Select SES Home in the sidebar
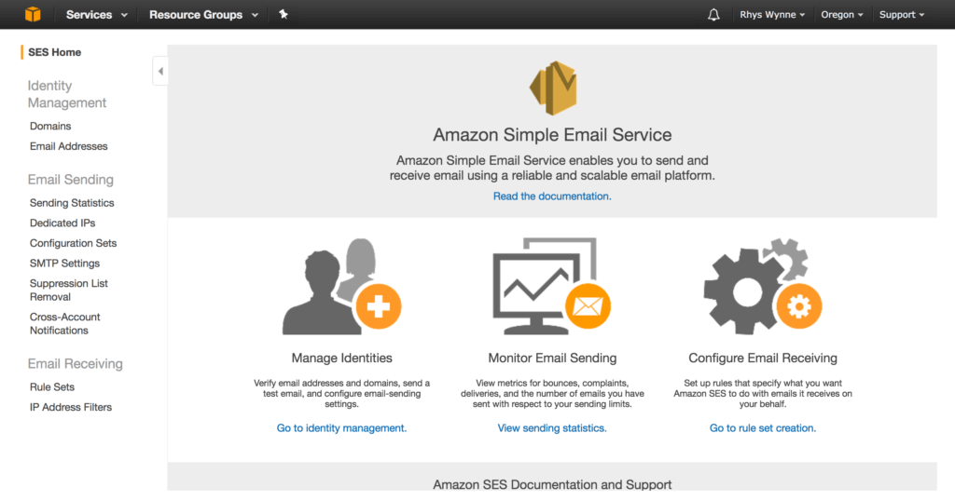The image size is (955, 501). point(54,52)
